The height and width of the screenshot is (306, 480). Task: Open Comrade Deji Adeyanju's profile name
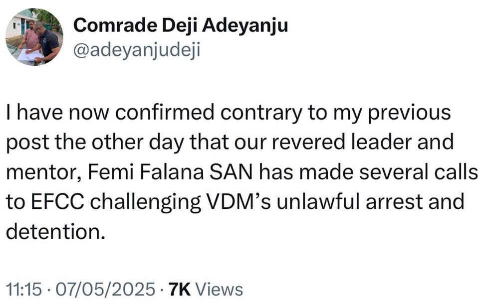pos(181,26)
